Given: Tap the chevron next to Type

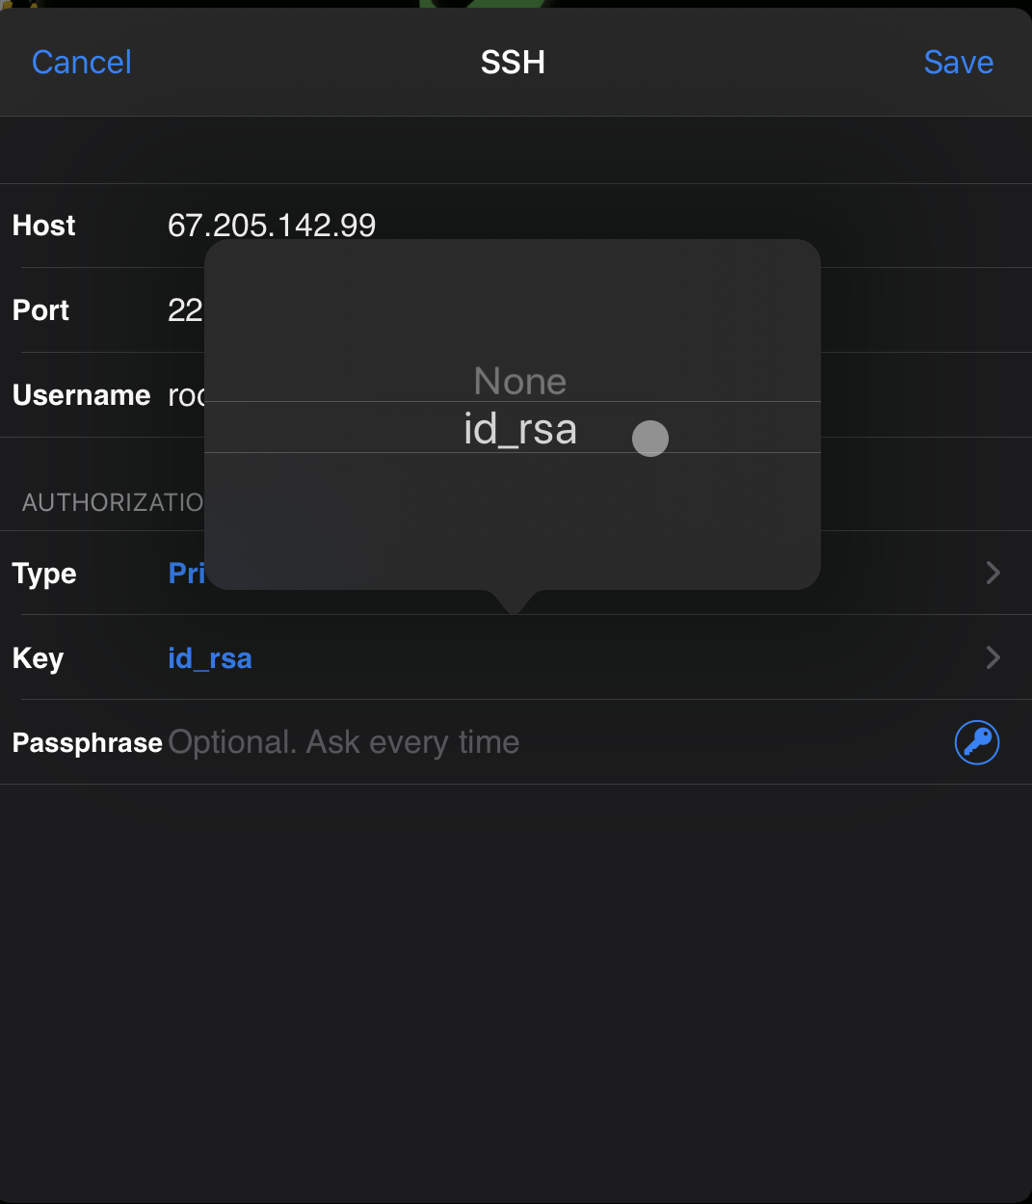Looking at the screenshot, I should point(992,573).
